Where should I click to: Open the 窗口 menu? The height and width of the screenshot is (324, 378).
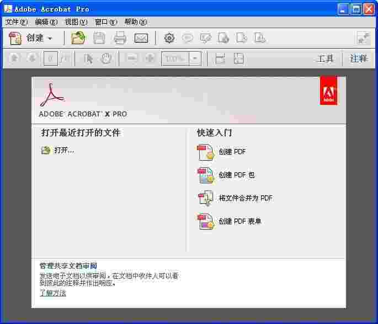106,22
